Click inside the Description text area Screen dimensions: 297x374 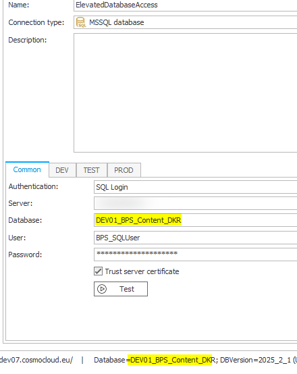186,92
